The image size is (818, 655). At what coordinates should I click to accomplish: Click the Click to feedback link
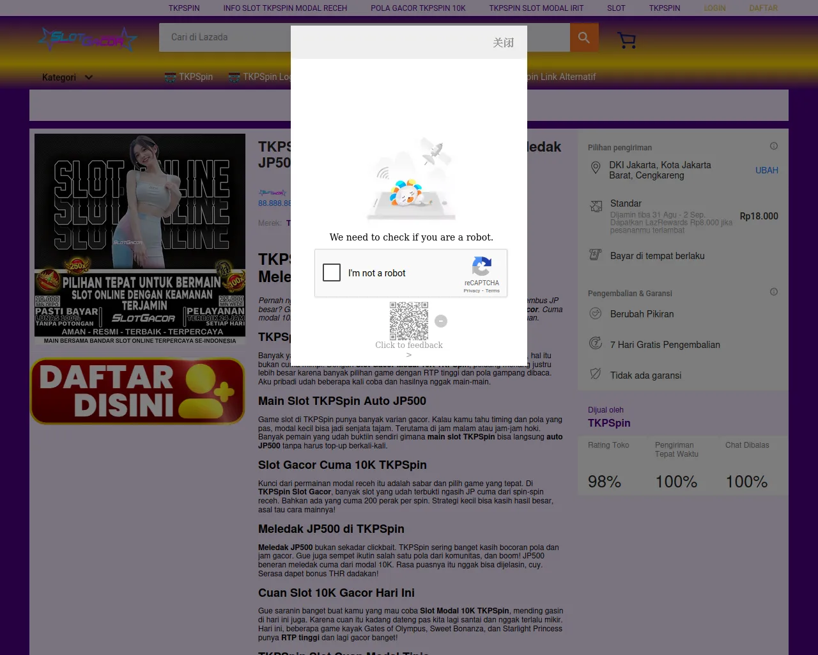[409, 345]
